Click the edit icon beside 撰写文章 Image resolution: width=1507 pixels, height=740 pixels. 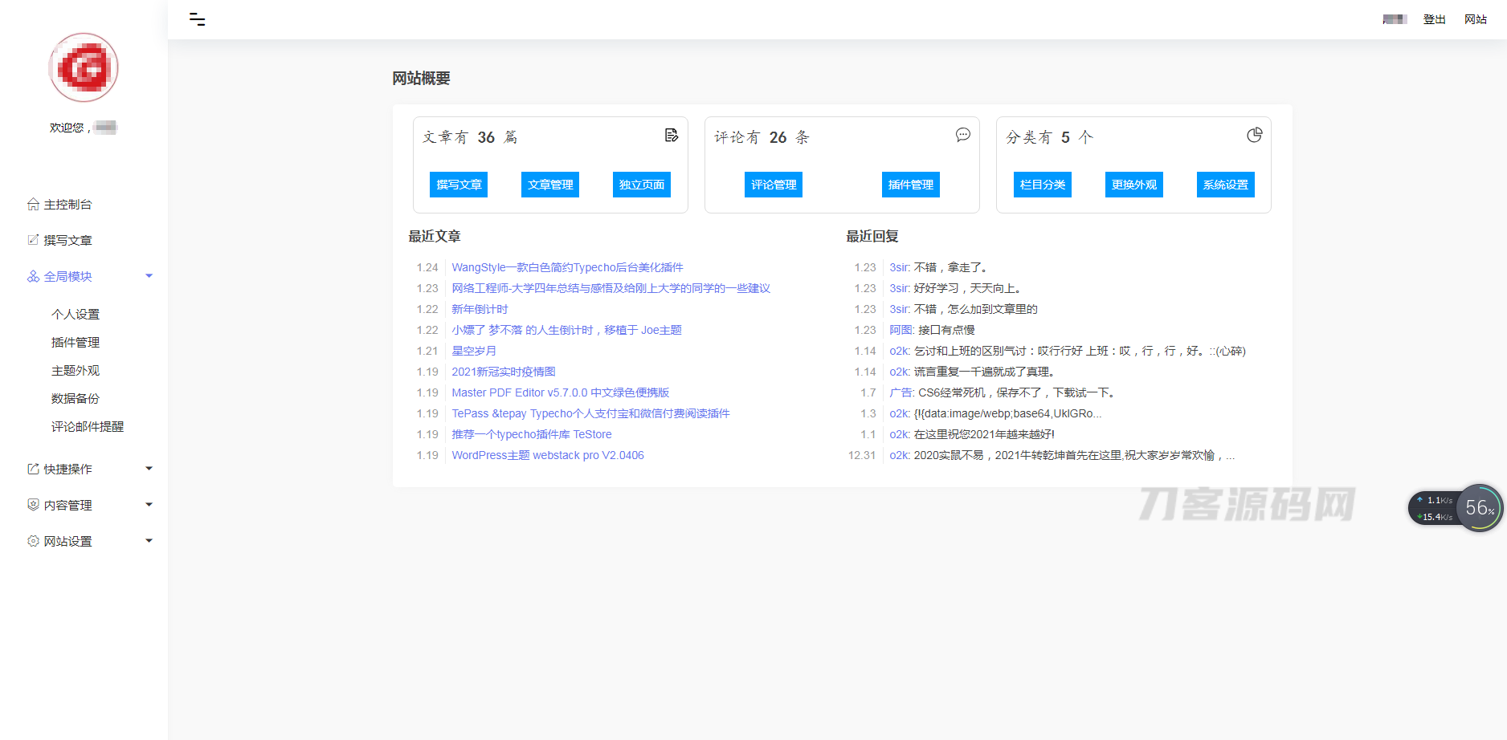[33, 240]
